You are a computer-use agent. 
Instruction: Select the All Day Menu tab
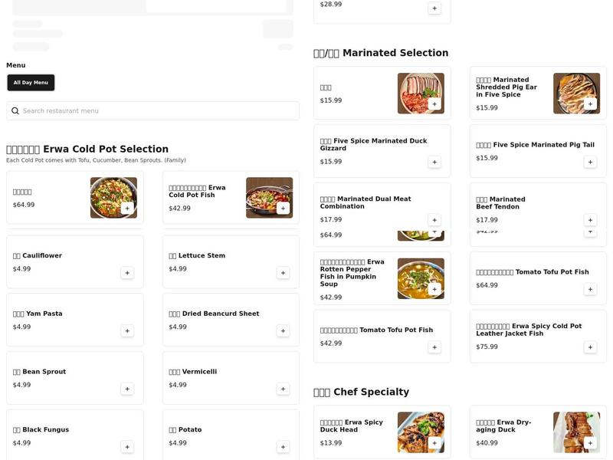click(31, 83)
